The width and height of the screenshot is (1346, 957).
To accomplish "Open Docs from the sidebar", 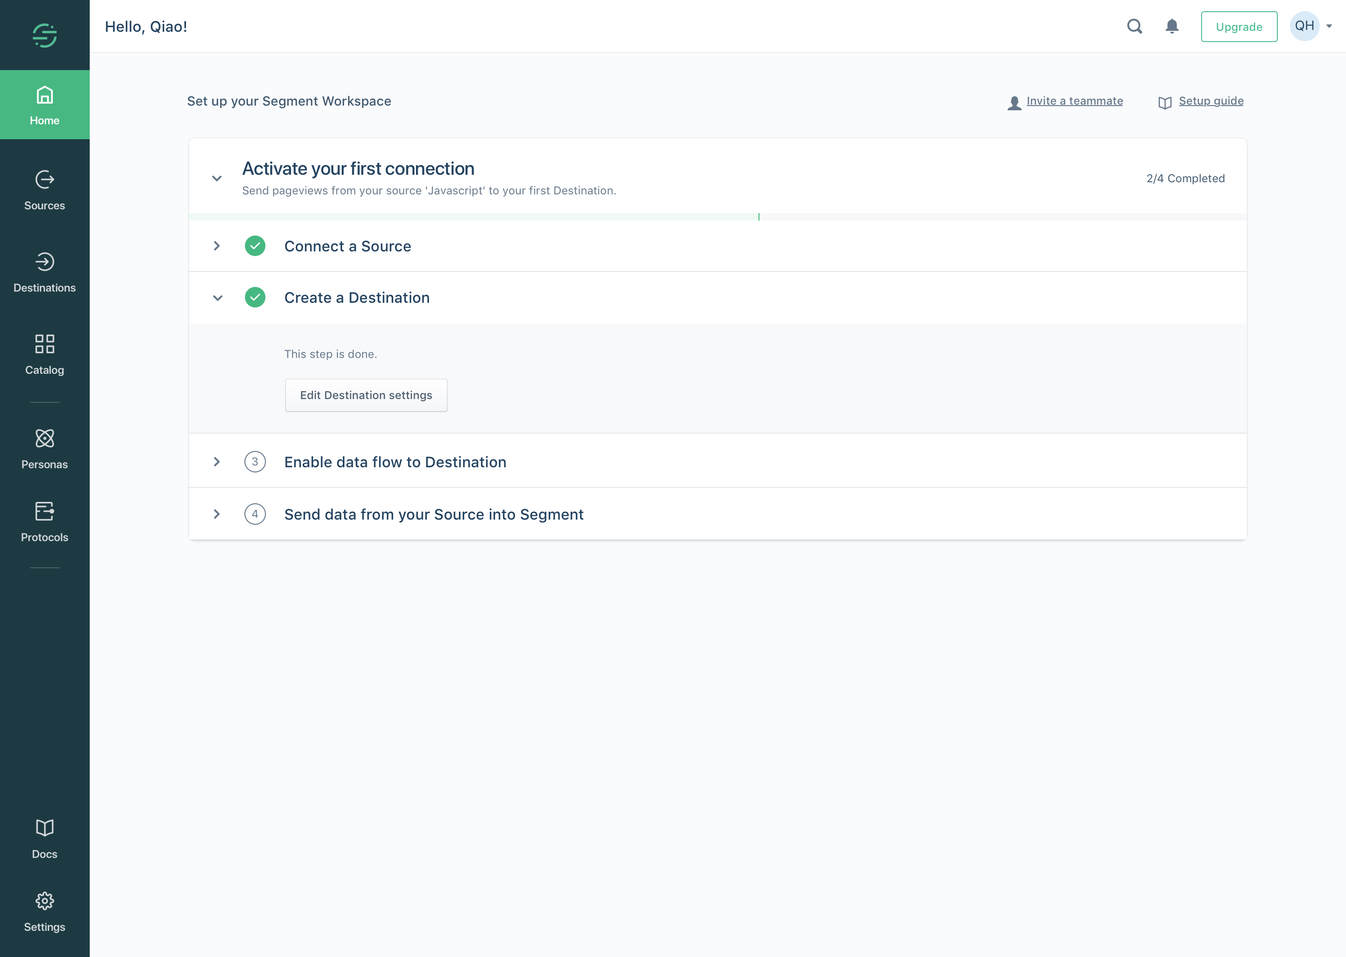I will 45,839.
